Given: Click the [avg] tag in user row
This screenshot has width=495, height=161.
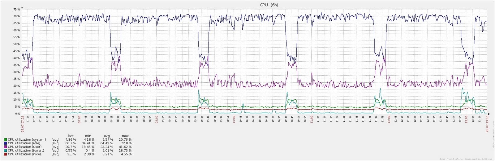Looking at the screenshot, I should coord(55,147).
